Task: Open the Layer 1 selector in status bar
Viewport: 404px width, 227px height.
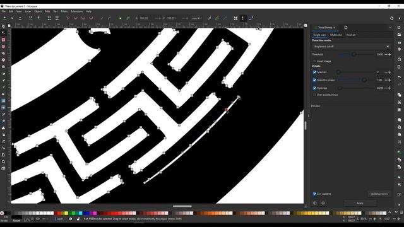Action: 61,219
